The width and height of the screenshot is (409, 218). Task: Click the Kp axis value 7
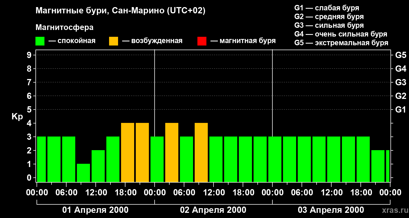(x=30, y=82)
